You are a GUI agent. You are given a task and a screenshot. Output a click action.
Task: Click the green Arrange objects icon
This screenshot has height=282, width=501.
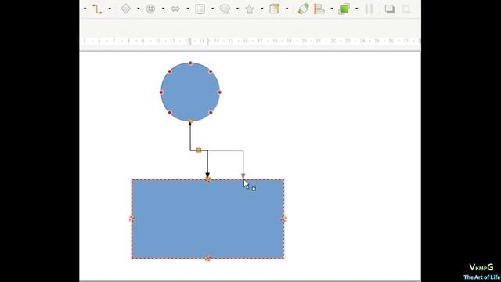(x=344, y=9)
